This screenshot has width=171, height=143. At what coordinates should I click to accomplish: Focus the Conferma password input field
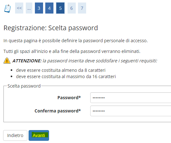click(130, 111)
